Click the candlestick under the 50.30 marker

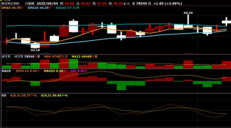click(x=188, y=21)
